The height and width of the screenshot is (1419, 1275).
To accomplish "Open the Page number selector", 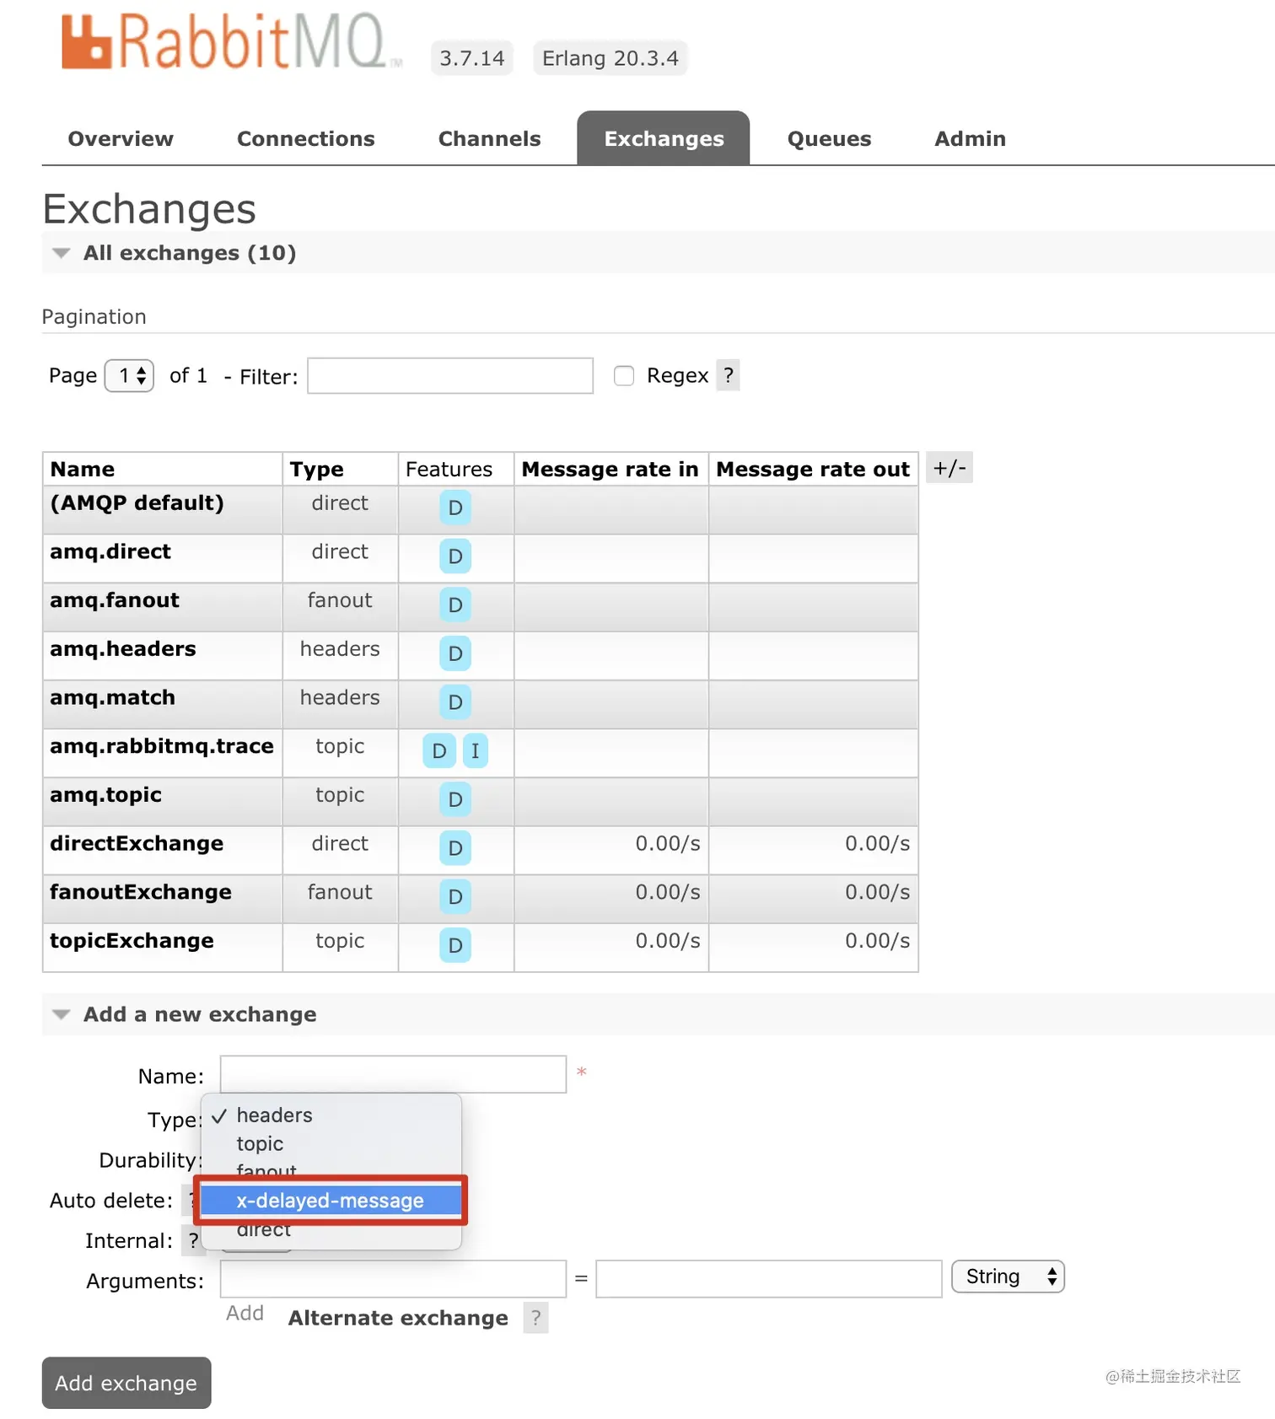I will [x=129, y=375].
